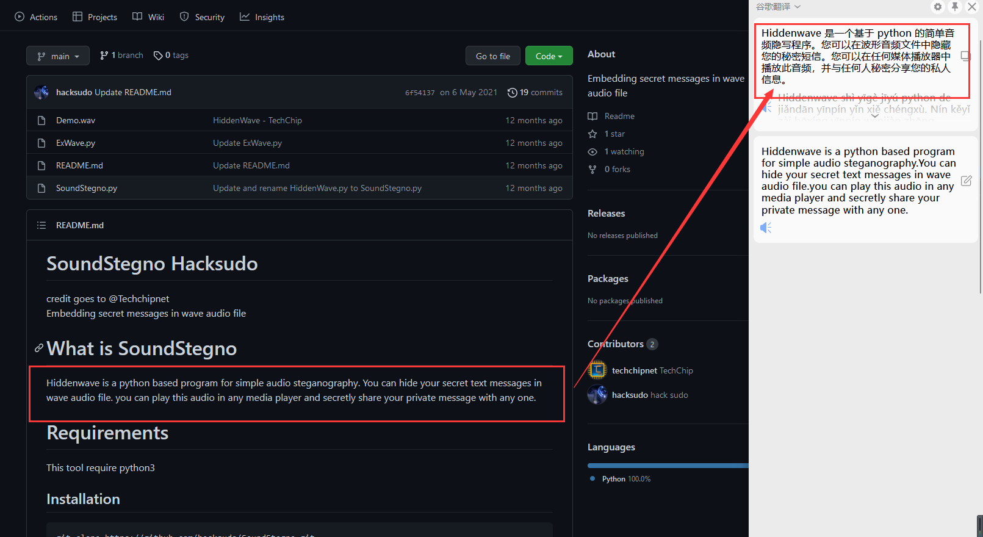Image resolution: width=983 pixels, height=537 pixels.
Task: Open the Packages heading link
Action: point(608,278)
